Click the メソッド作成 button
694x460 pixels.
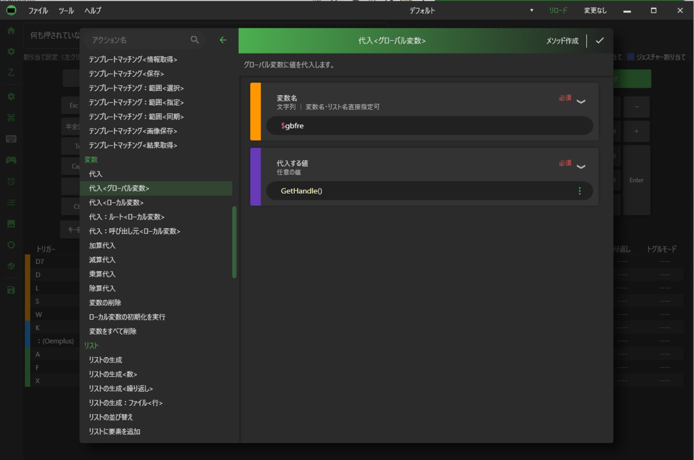point(562,40)
